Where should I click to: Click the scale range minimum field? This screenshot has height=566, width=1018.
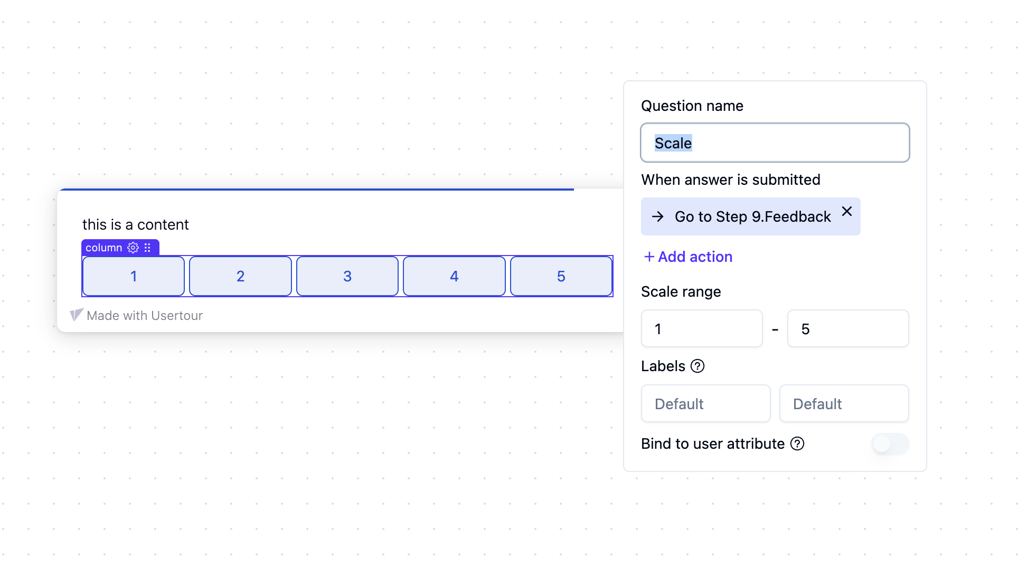[x=702, y=328]
